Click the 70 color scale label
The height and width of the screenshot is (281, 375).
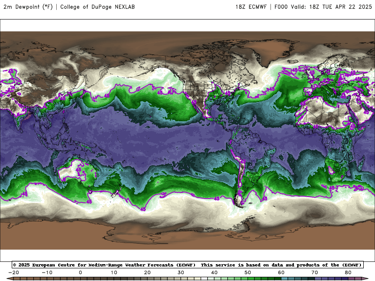(x=315, y=273)
